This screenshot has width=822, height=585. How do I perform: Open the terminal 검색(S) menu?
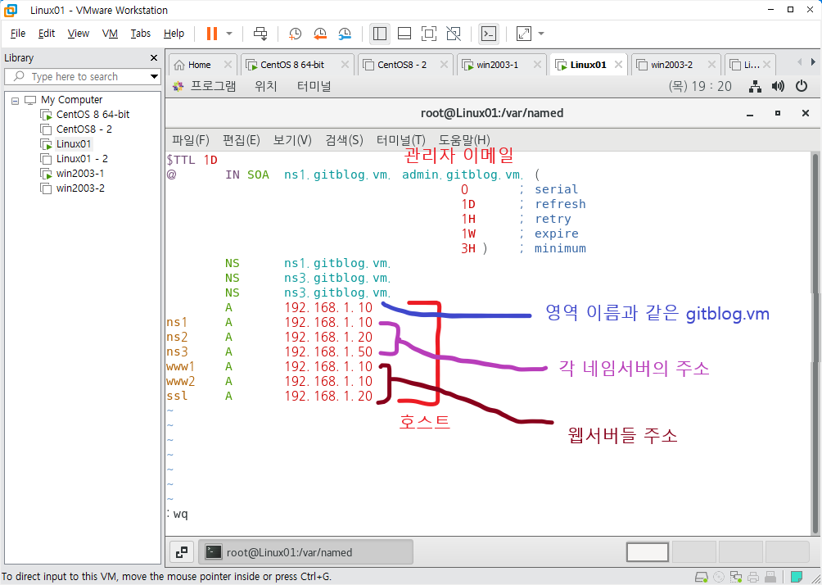[x=344, y=140]
